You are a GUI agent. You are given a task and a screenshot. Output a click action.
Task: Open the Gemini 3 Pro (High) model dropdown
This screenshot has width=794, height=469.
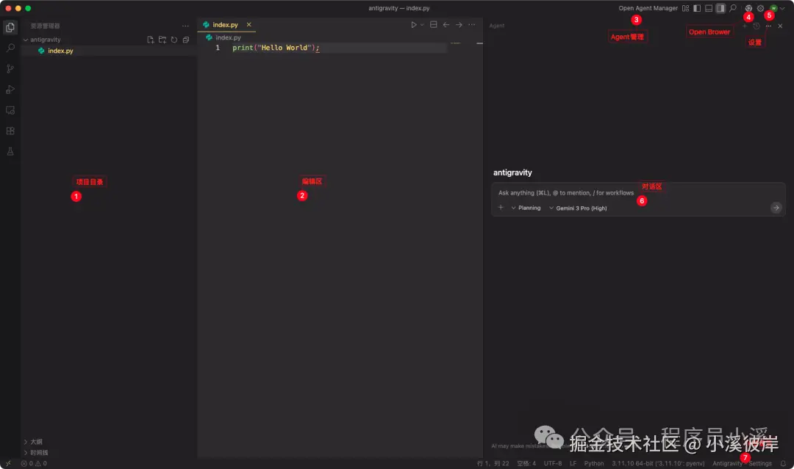click(x=578, y=208)
